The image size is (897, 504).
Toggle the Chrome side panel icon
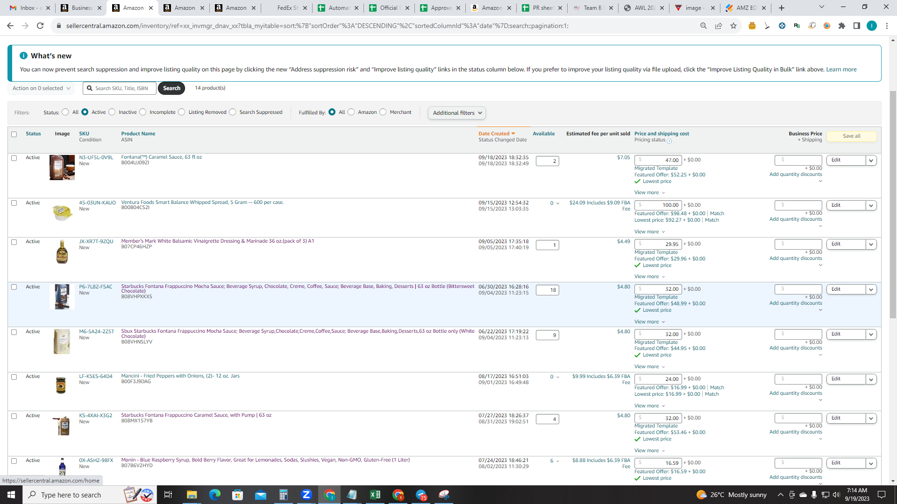pos(857,26)
